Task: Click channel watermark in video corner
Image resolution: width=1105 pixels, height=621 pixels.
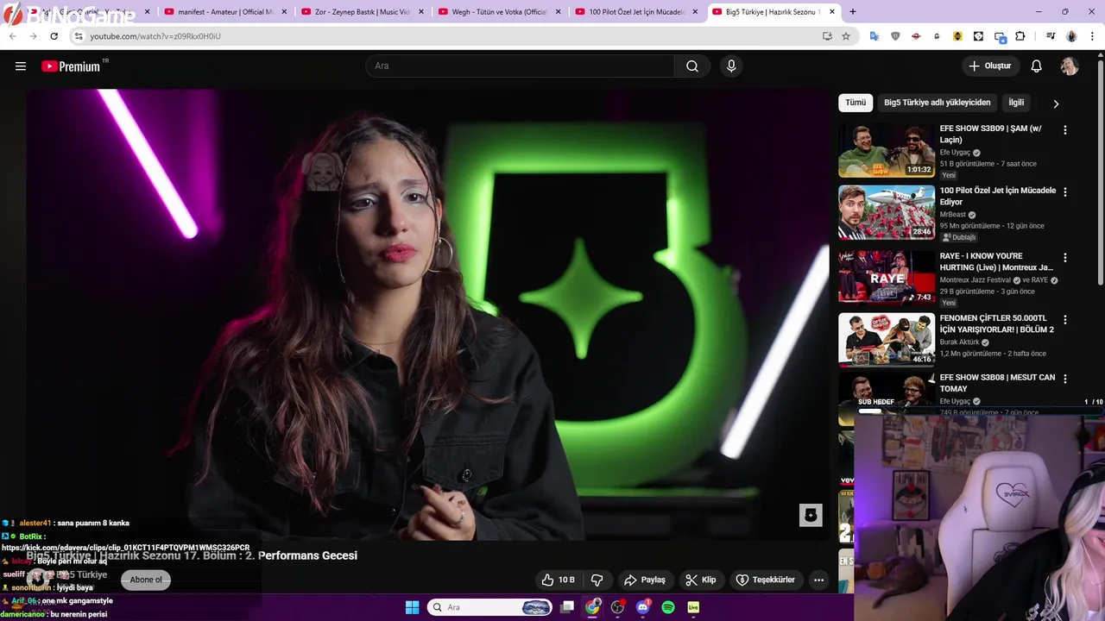Action: pyautogui.click(x=810, y=515)
